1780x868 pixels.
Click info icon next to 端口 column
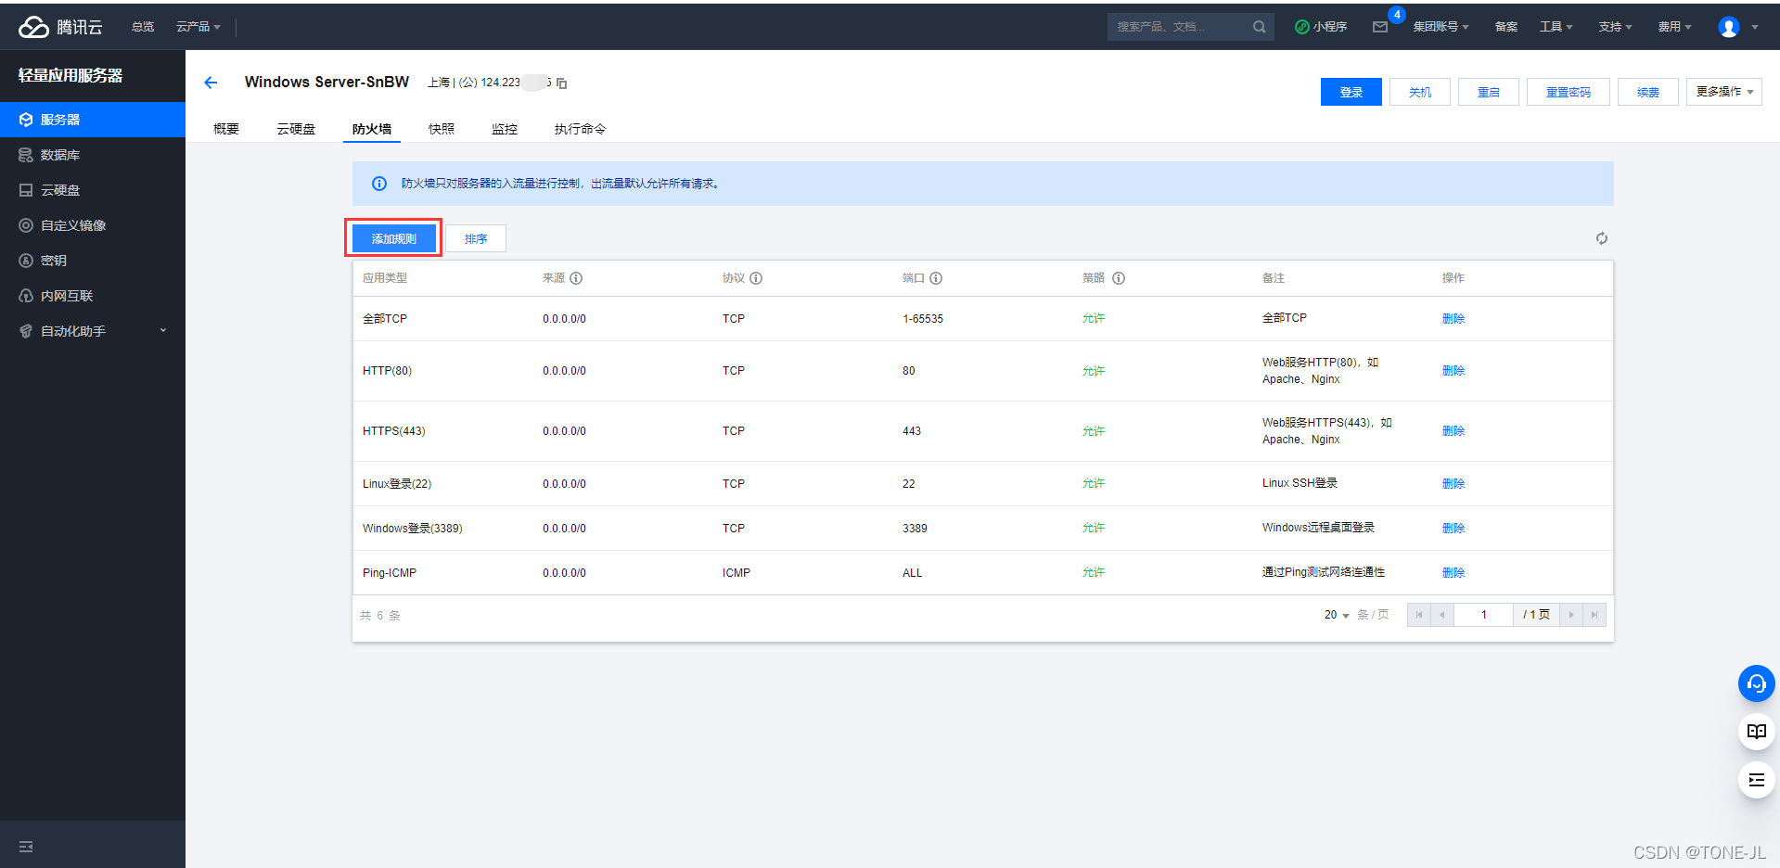(936, 278)
